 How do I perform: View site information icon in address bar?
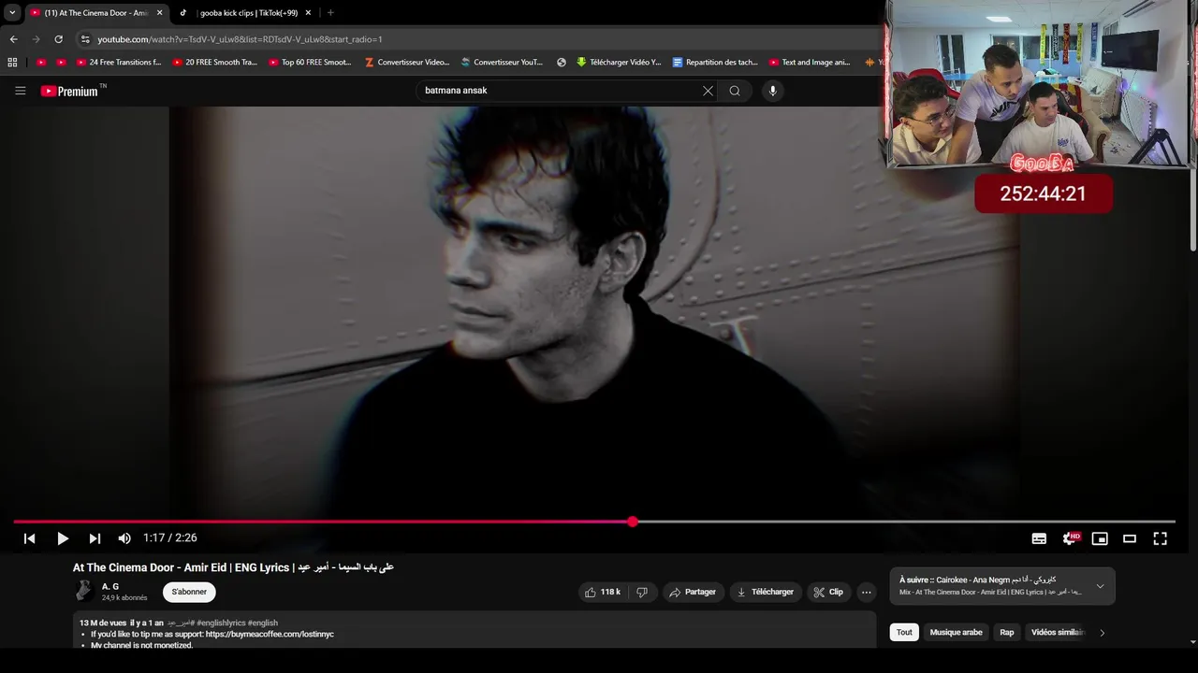coord(85,39)
